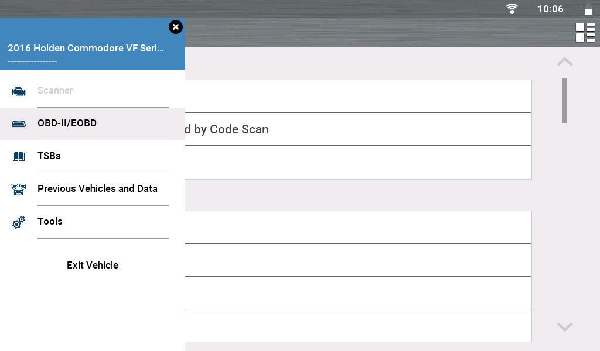Select Scanner menu item
This screenshot has height=351, width=600.
coord(93,91)
